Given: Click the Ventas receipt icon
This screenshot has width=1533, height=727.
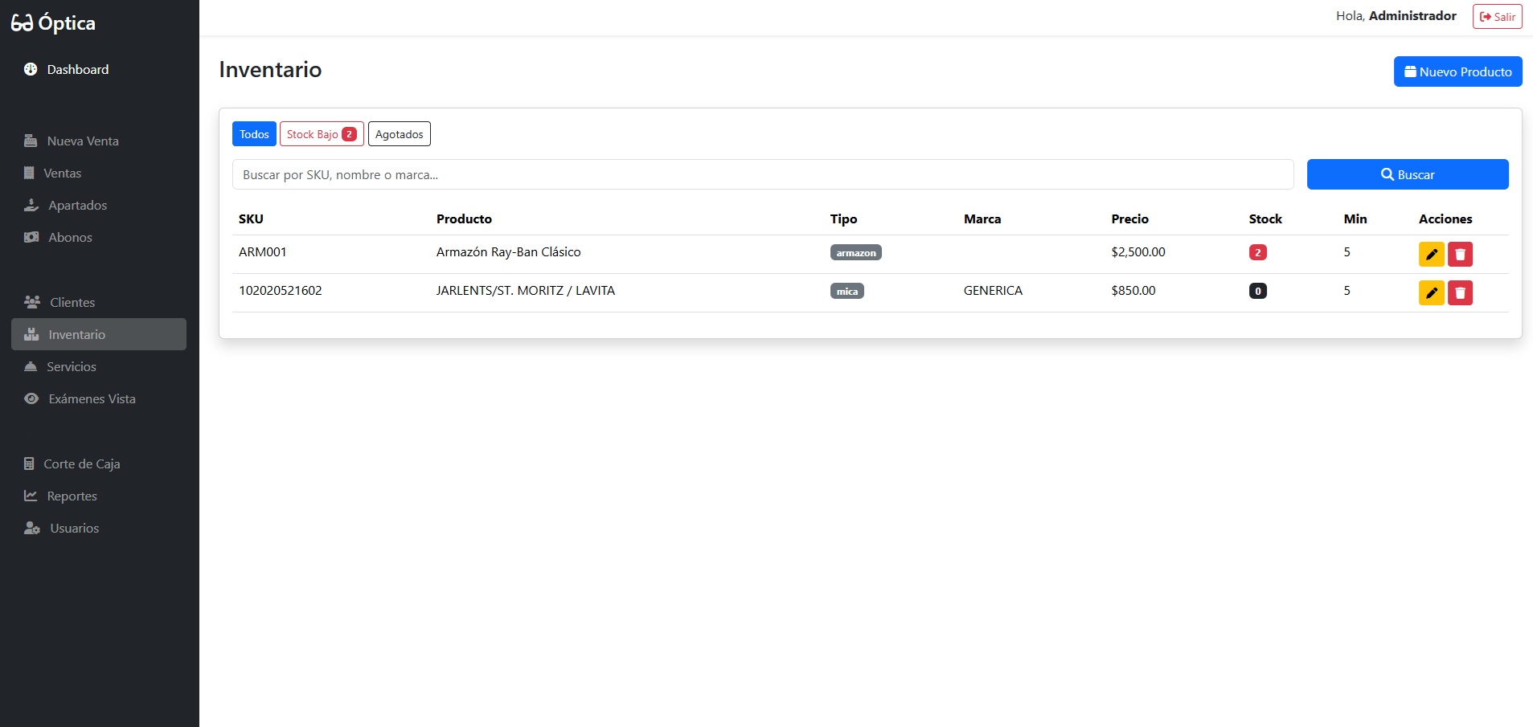Looking at the screenshot, I should 29,173.
